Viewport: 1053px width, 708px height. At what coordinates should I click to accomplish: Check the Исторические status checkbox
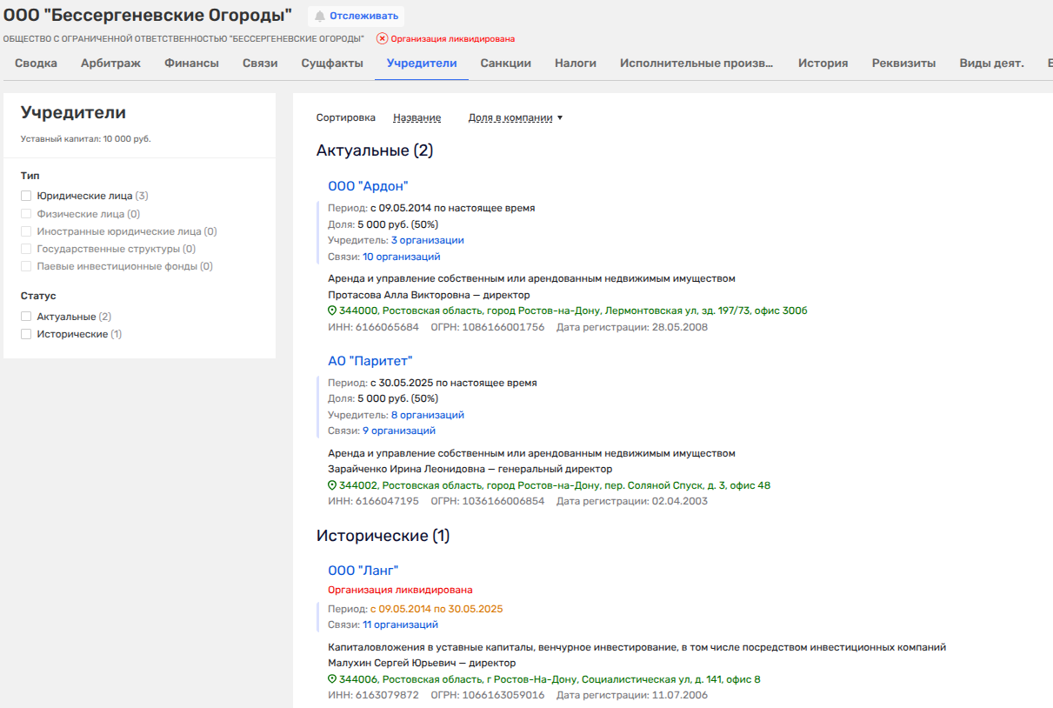(26, 334)
